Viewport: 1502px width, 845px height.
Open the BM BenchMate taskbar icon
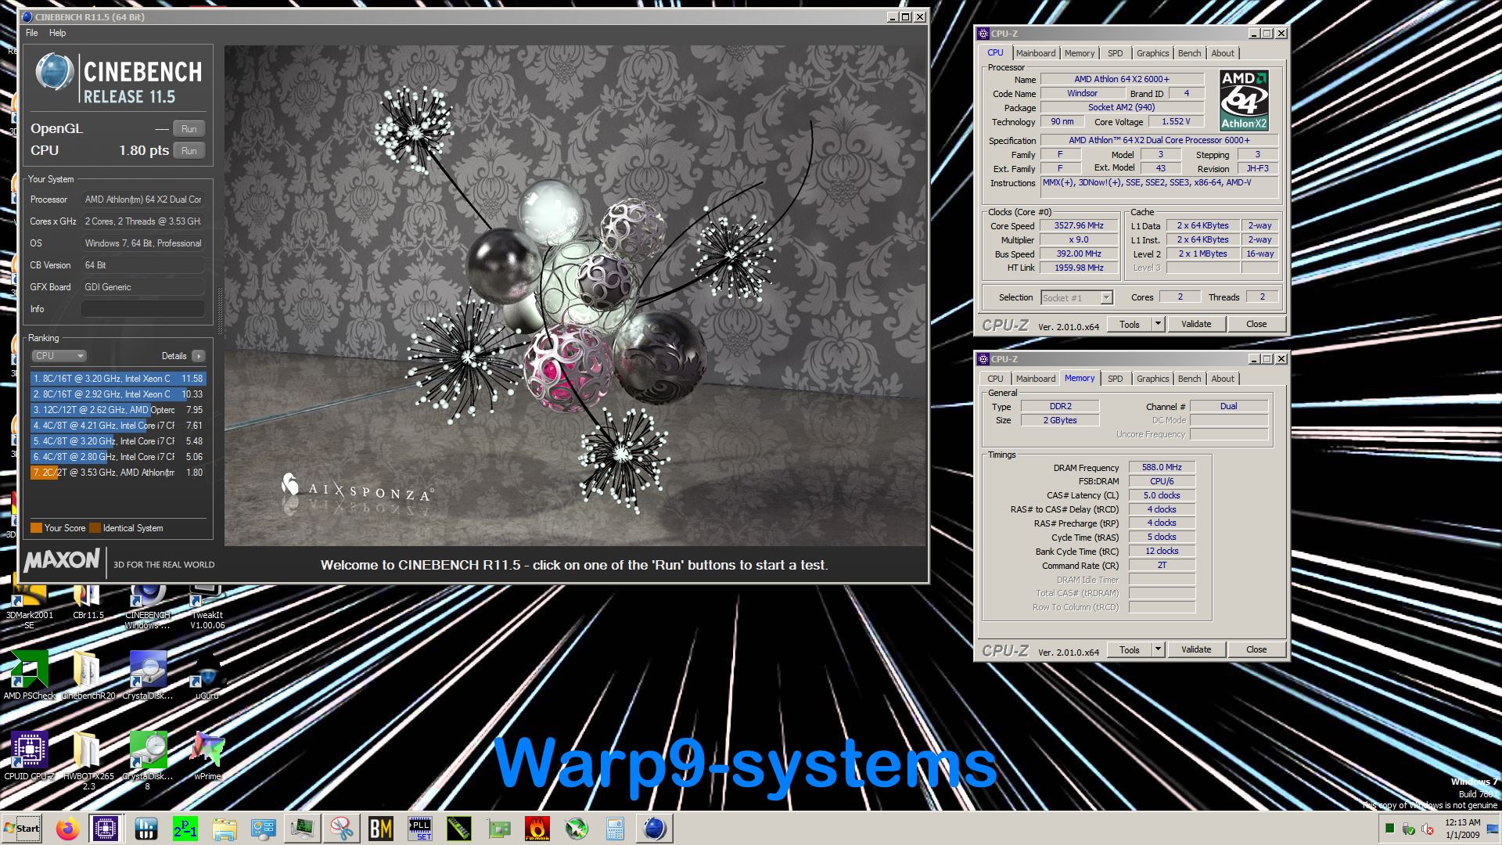[x=381, y=829]
